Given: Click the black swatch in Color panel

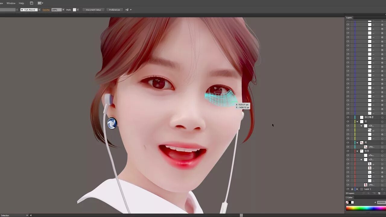Looking at the screenshot, I should point(350,202).
